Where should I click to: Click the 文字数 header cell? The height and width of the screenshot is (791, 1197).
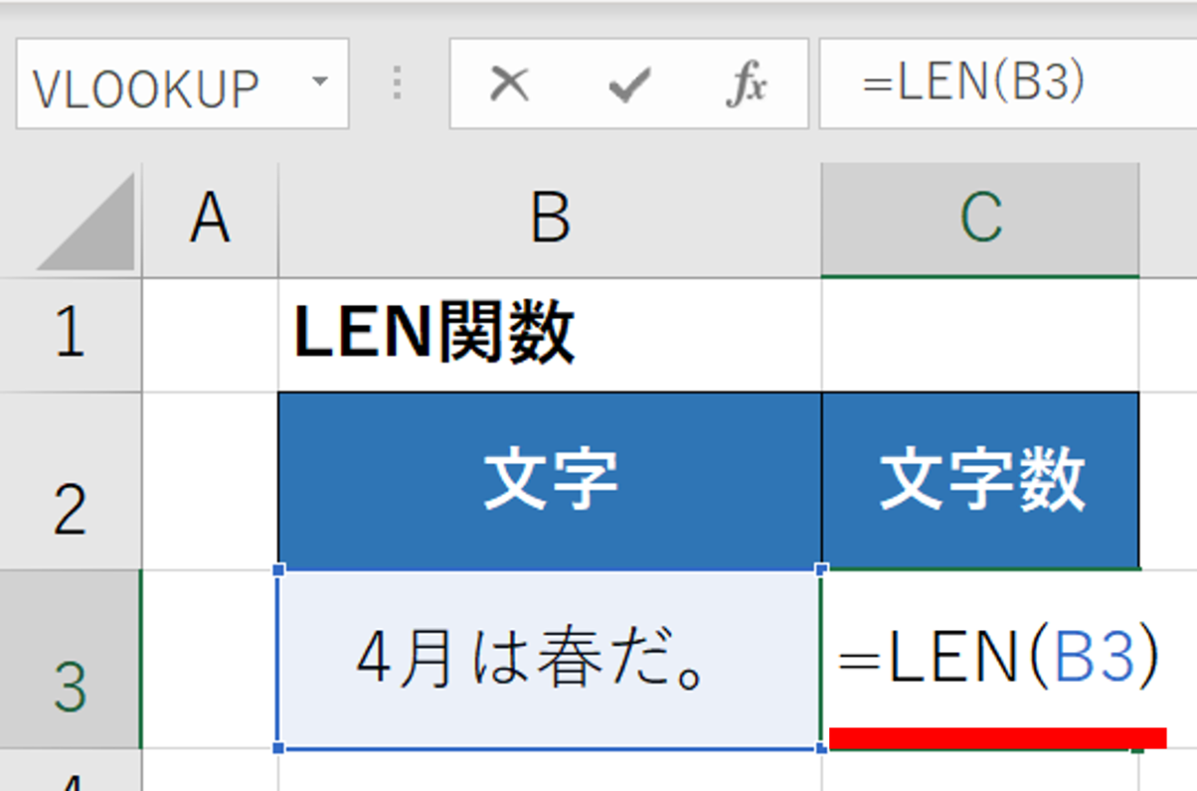(x=981, y=480)
